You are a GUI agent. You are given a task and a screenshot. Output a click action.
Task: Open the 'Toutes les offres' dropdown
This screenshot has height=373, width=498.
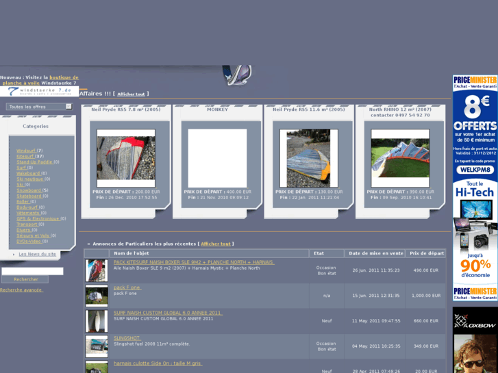39,107
